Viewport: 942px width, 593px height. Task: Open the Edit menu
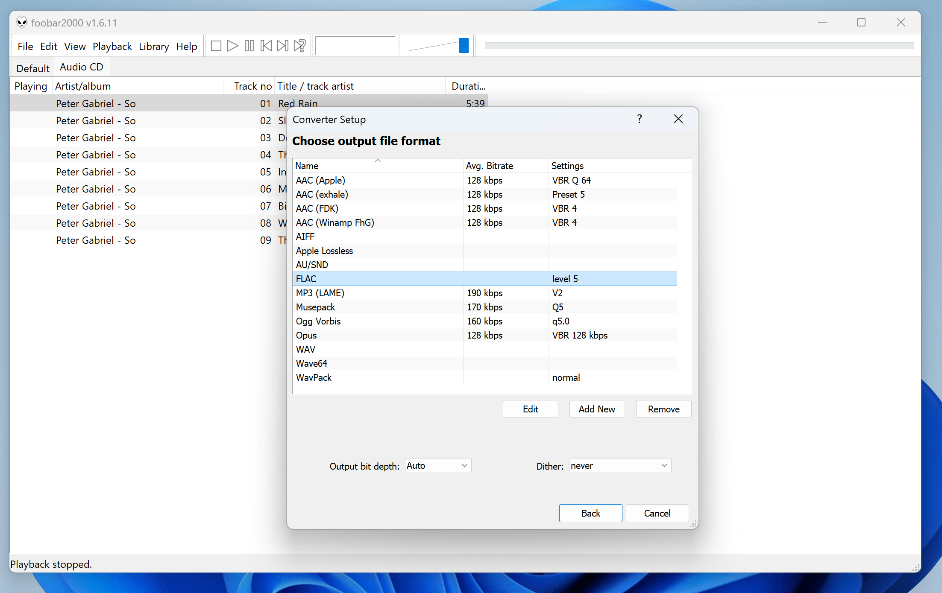tap(48, 46)
